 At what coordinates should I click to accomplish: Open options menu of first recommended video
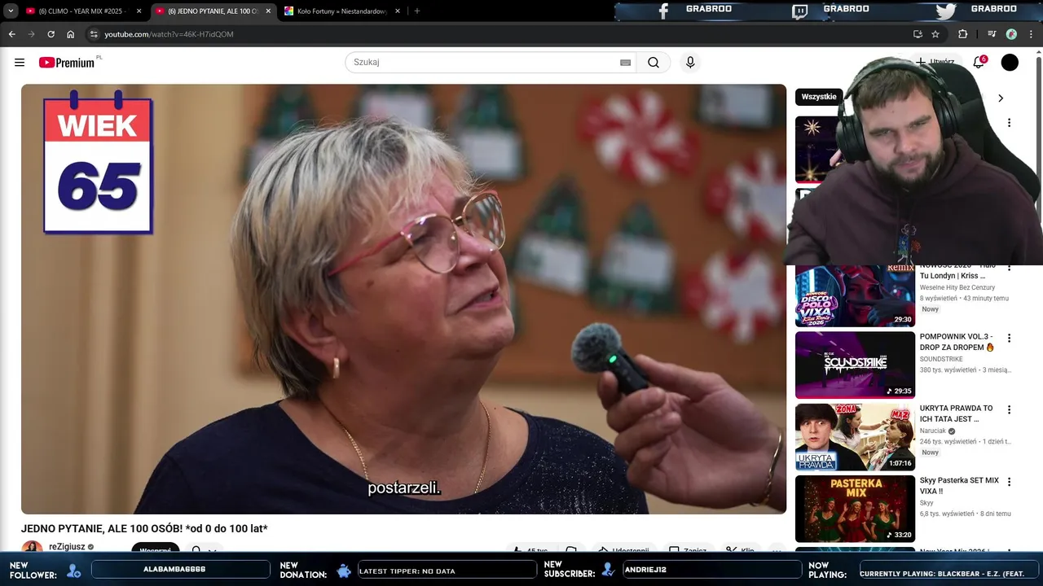coord(1009,123)
